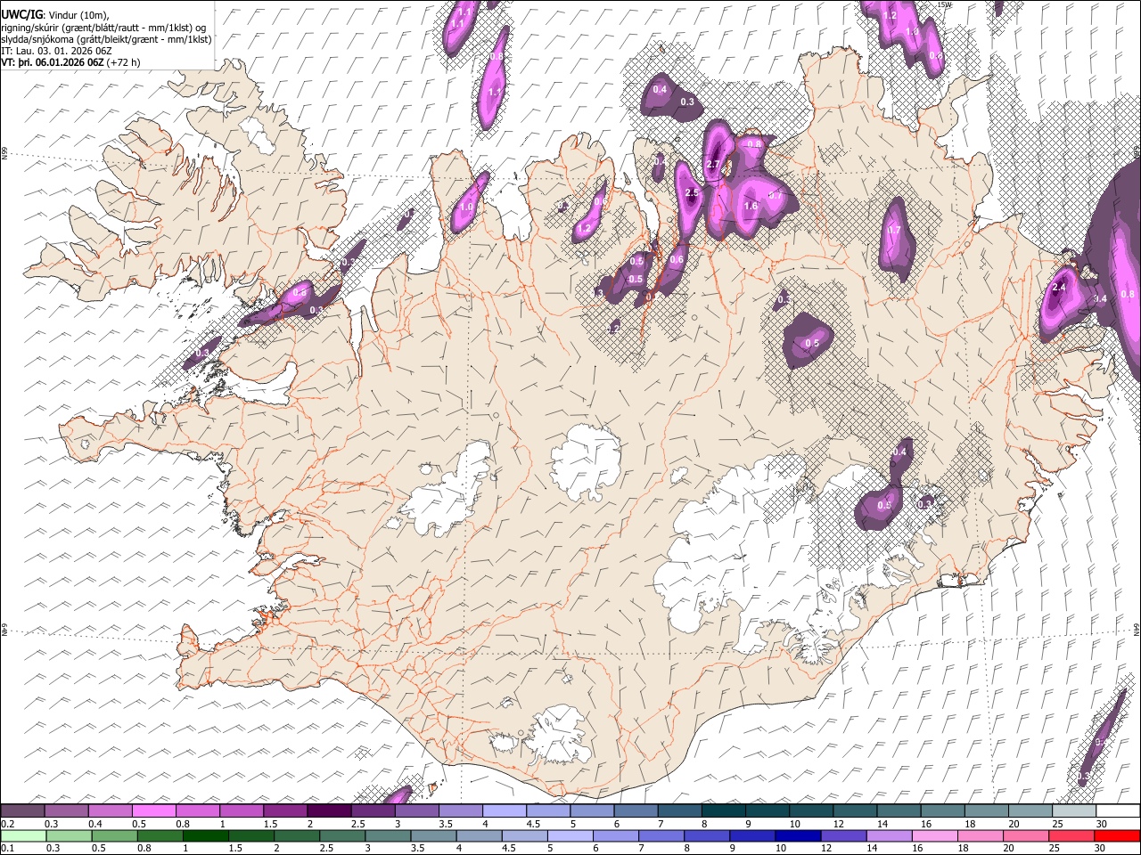Screen dimensions: 1141x855
Task: Select the pale lavender swatch above upper-row 4
Action: [x=505, y=810]
